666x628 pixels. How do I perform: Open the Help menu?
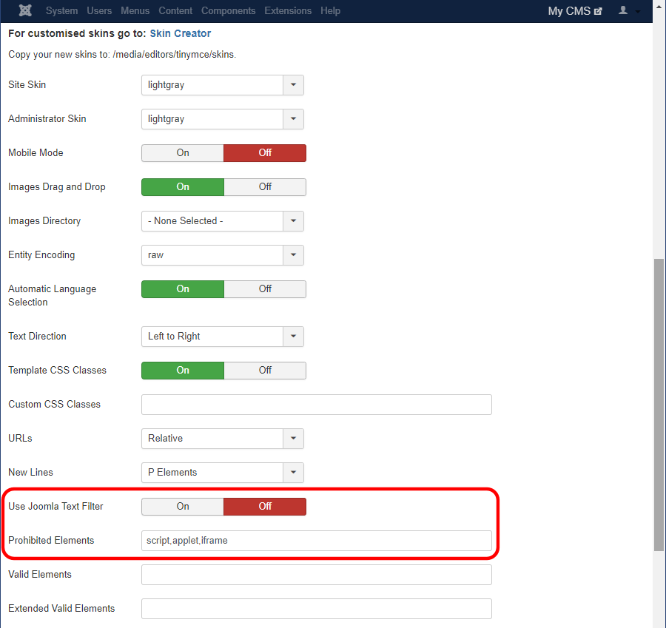pyautogui.click(x=330, y=10)
